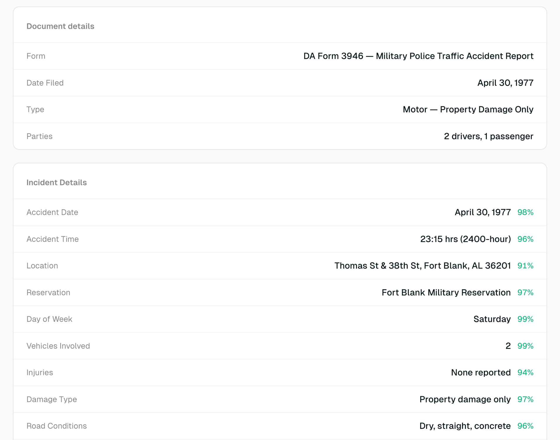Select Motor — Property Damage Only value
This screenshot has width=560, height=440.
point(468,109)
